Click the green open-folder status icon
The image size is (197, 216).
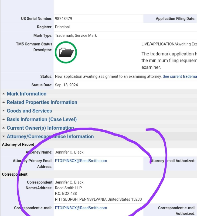[66, 52]
